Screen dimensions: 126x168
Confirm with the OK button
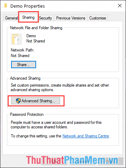tap(54, 161)
